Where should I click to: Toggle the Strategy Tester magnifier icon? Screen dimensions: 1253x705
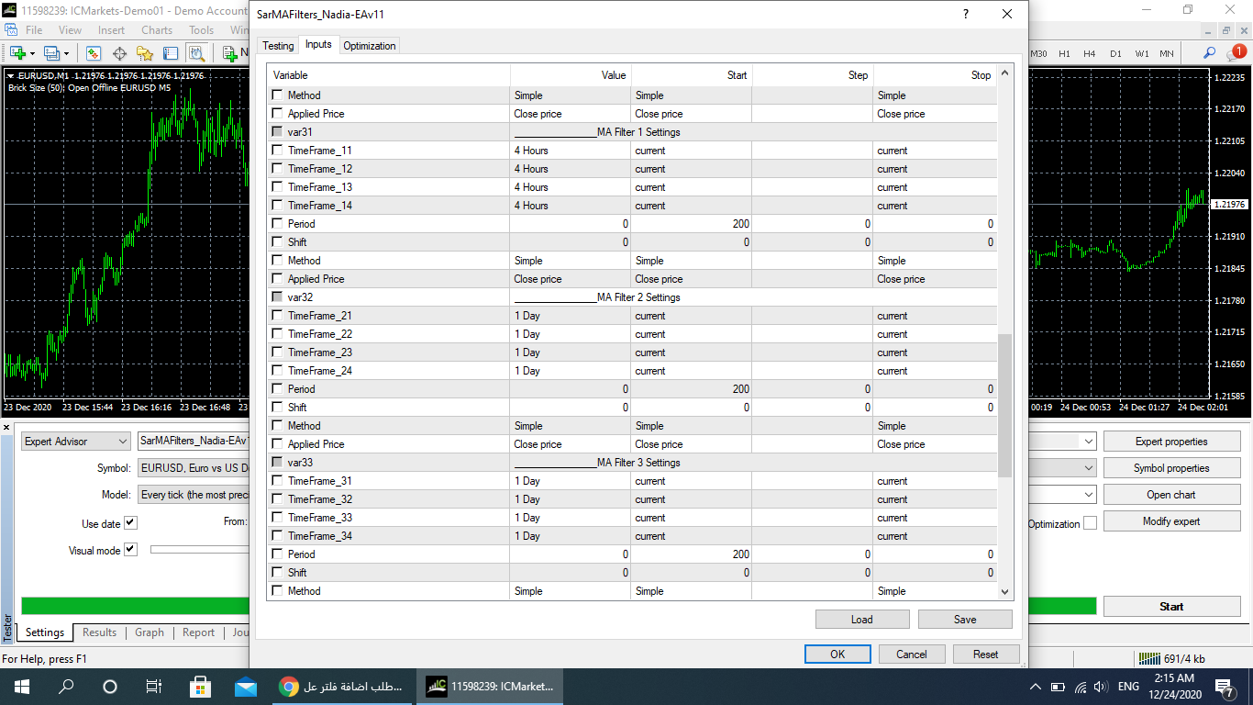196,53
